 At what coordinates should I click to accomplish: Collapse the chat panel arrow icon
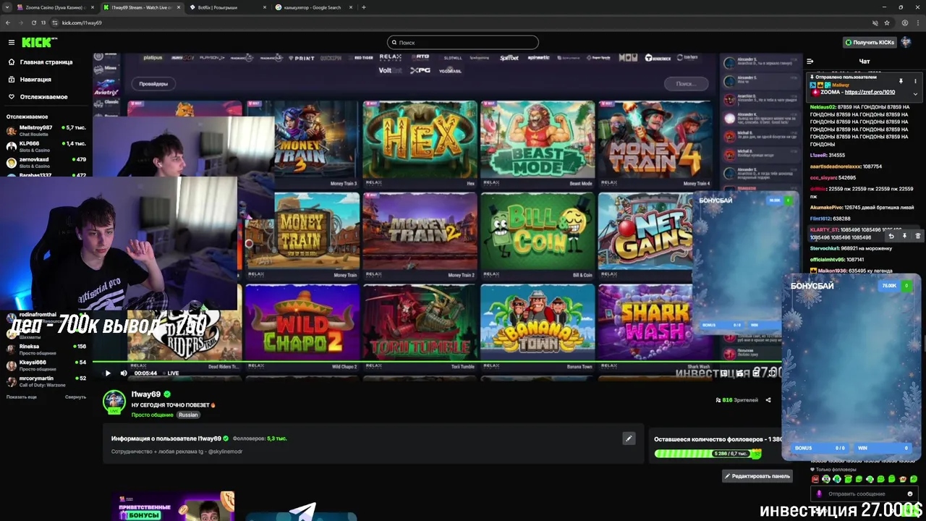[x=810, y=62]
